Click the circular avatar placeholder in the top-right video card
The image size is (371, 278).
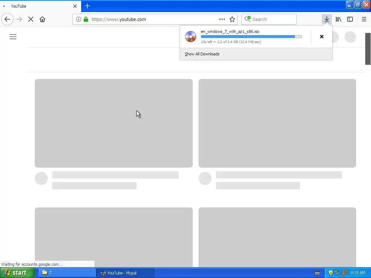coord(205,178)
